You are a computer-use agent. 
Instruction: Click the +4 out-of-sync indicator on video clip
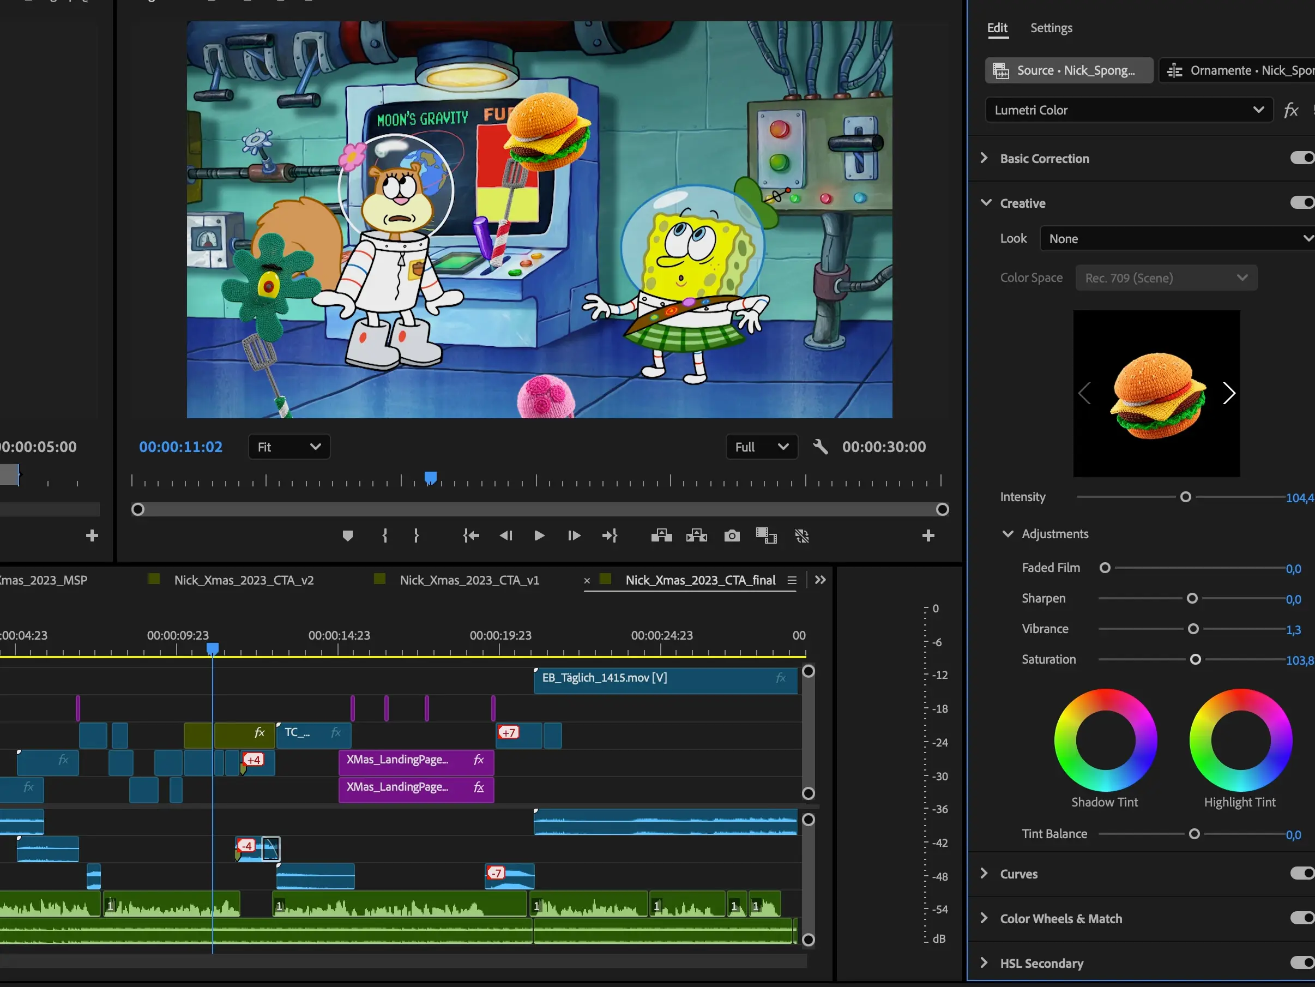pos(254,759)
